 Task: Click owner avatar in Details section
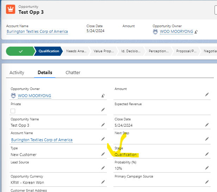[13, 96]
